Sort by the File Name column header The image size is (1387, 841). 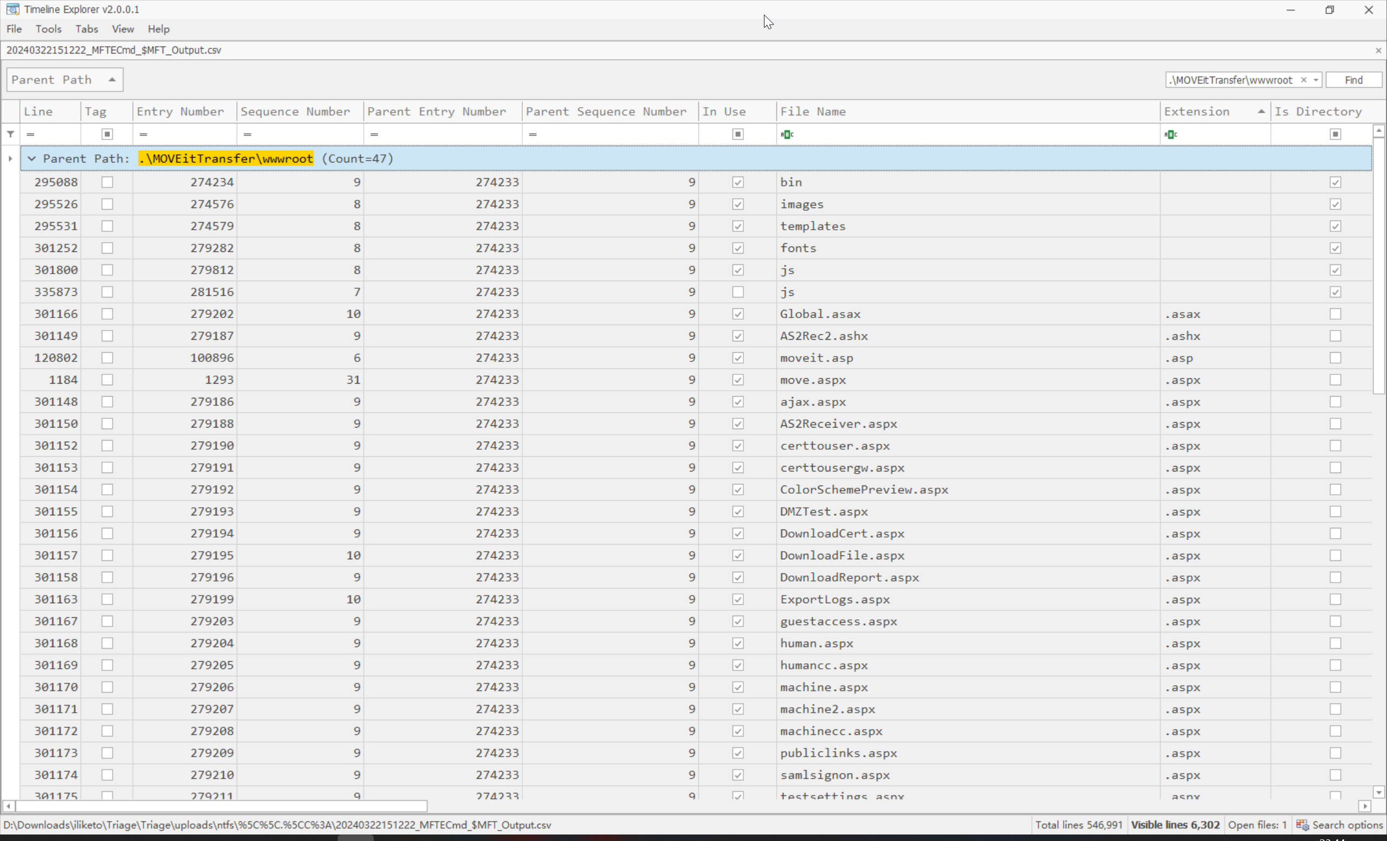[x=968, y=112]
